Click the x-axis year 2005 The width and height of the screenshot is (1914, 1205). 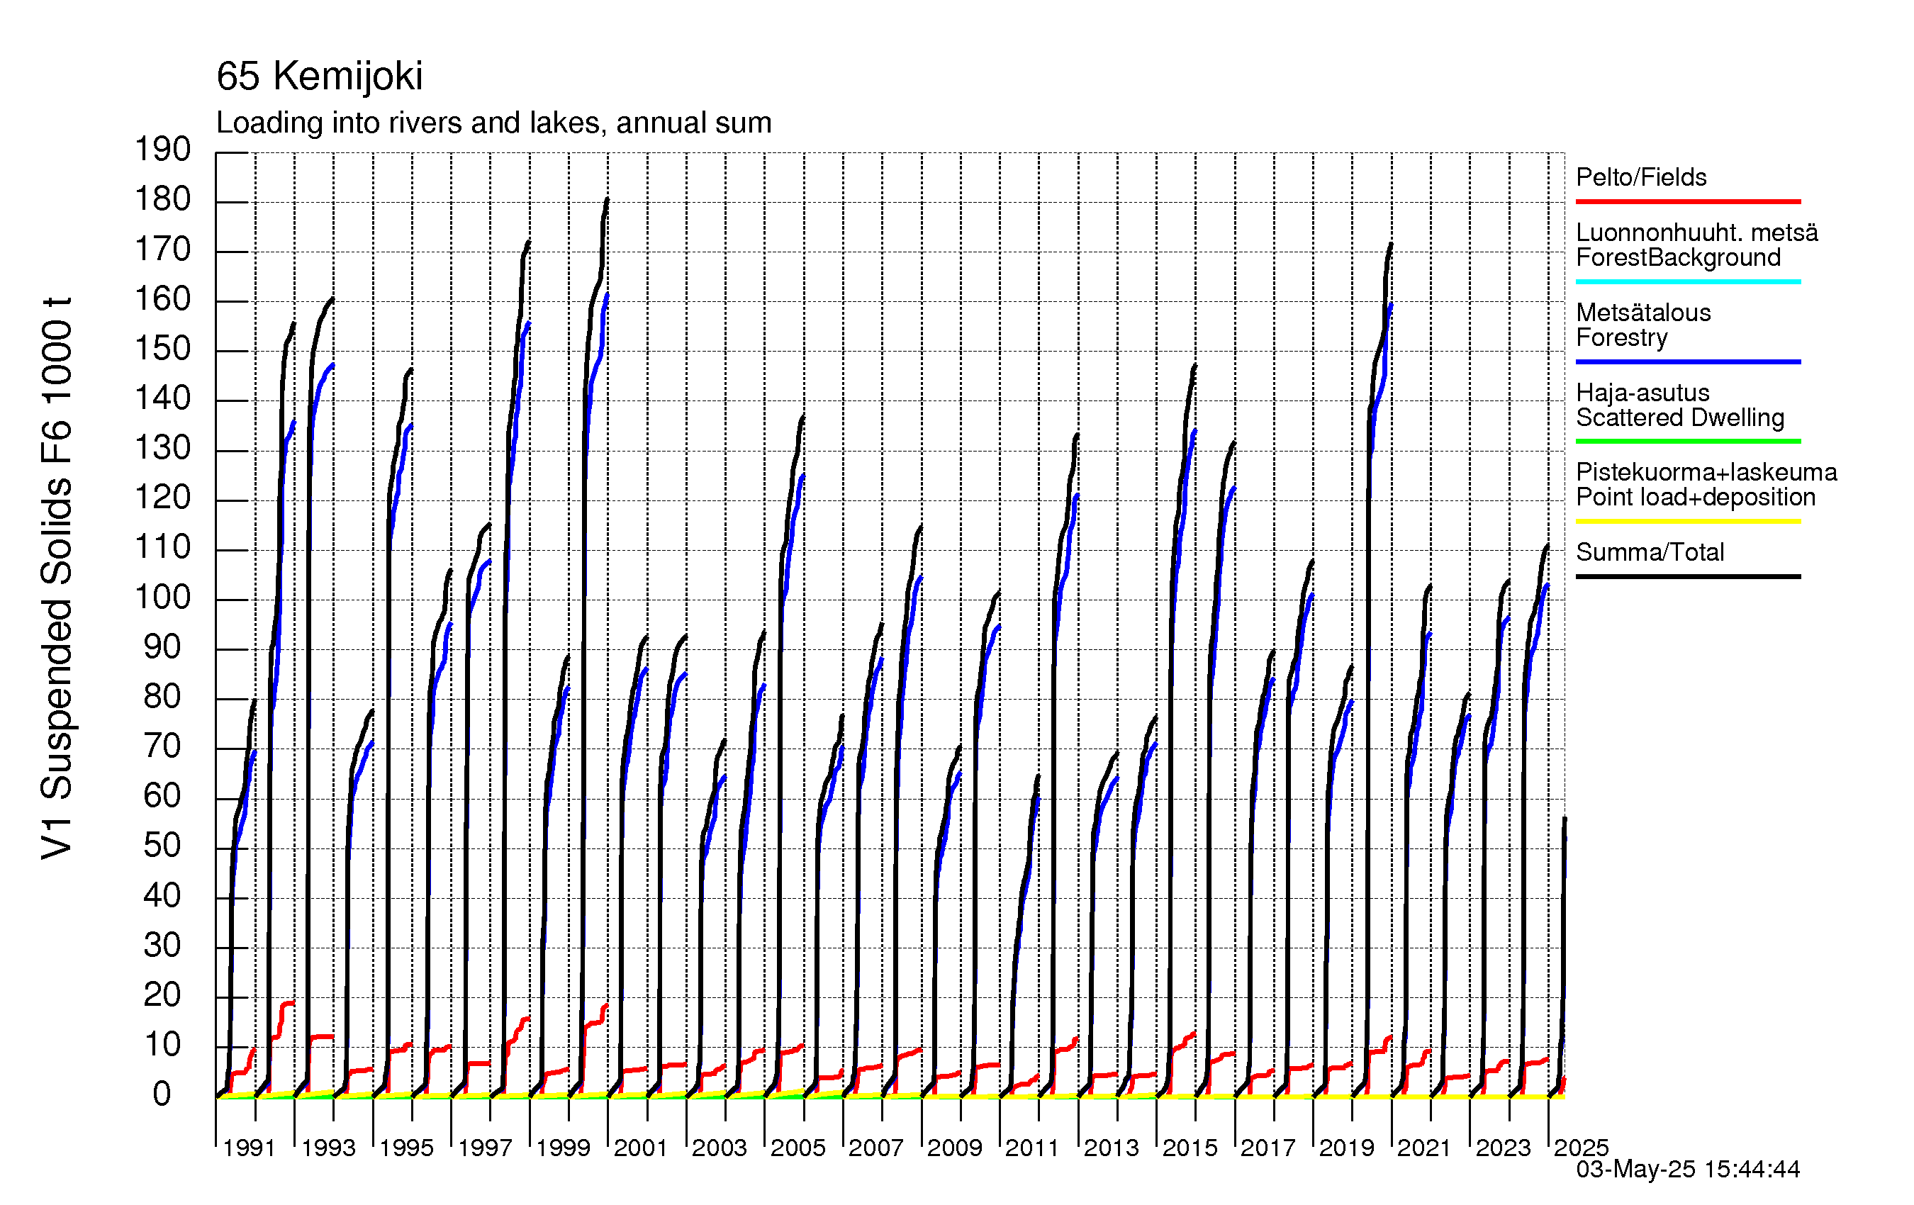point(798,1148)
